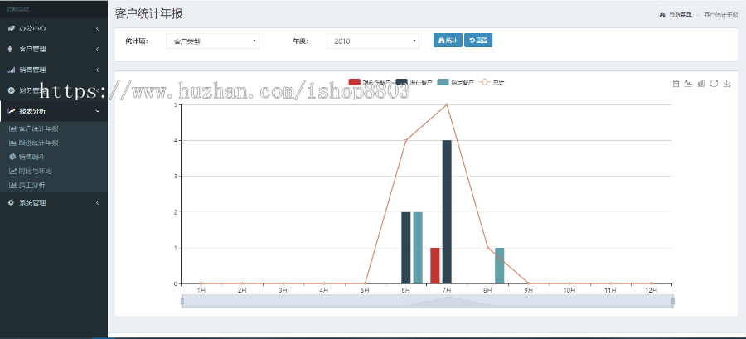Click the middle of the data zoom bar
The image size is (746, 339).
tap(427, 301)
